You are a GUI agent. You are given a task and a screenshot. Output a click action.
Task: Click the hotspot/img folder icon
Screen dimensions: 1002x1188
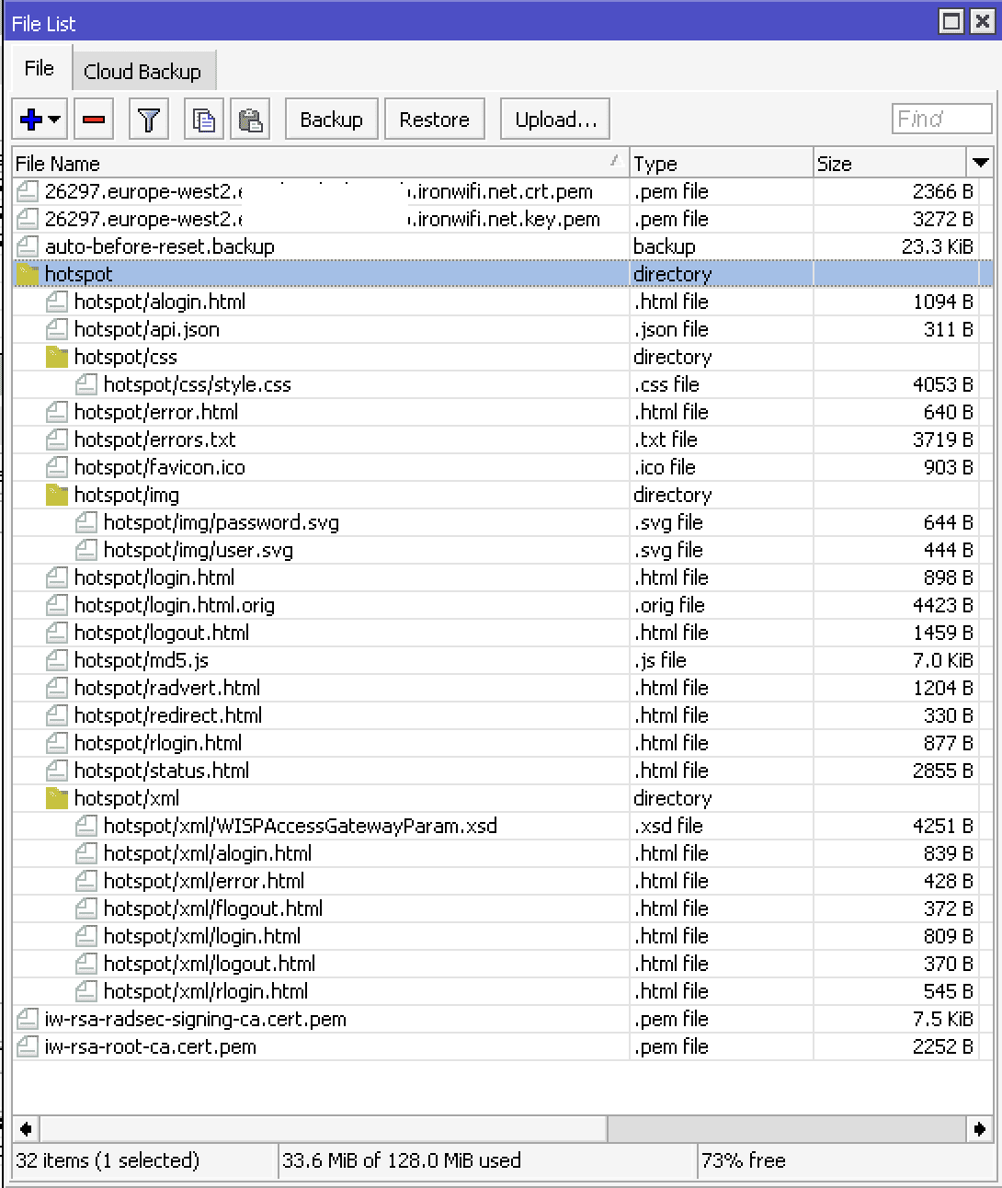point(57,495)
